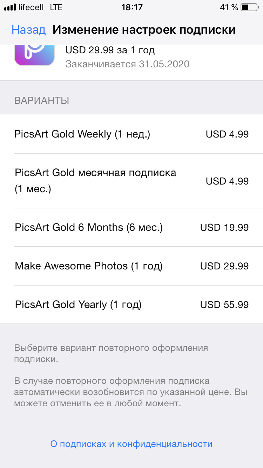Tap the Назад back button
Image resolution: width=263 pixels, height=468 pixels.
click(x=28, y=29)
